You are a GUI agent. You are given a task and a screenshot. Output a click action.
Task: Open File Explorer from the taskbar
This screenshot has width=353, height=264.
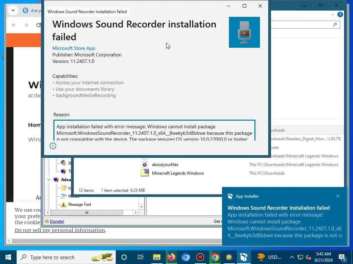[157, 257]
